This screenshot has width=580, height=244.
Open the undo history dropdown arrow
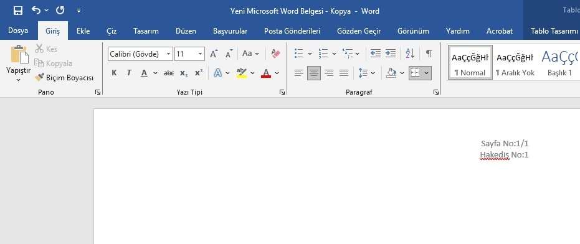click(46, 11)
